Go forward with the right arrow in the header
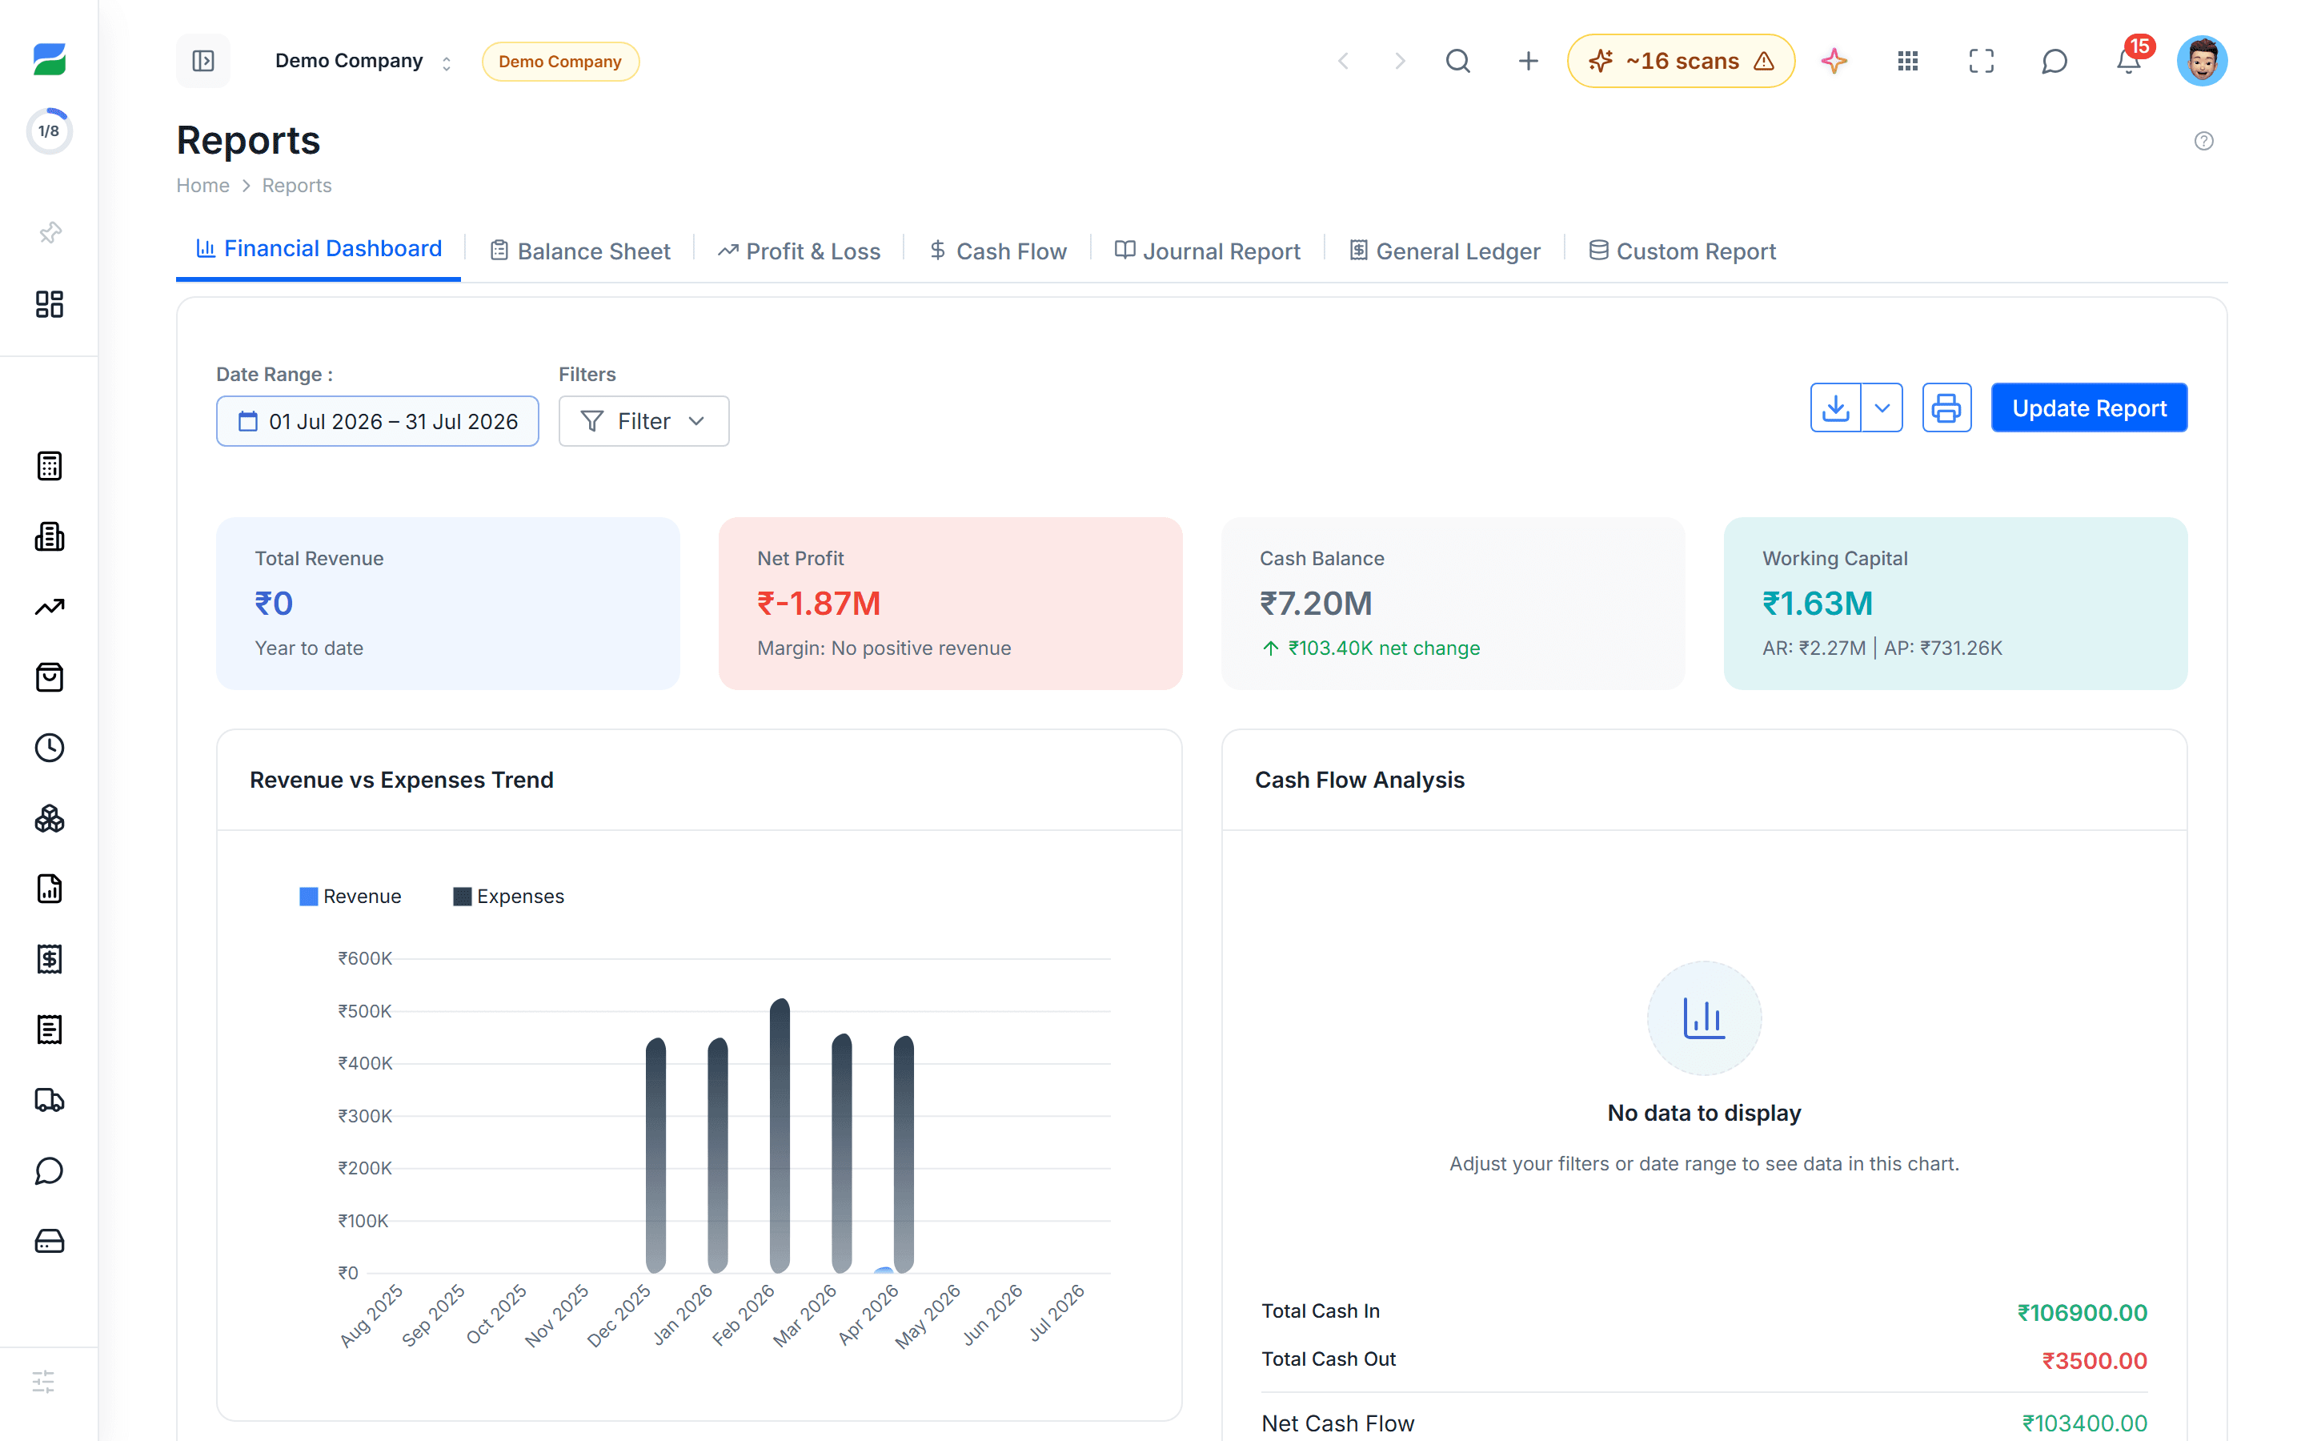This screenshot has width=2305, height=1441. 1400,61
